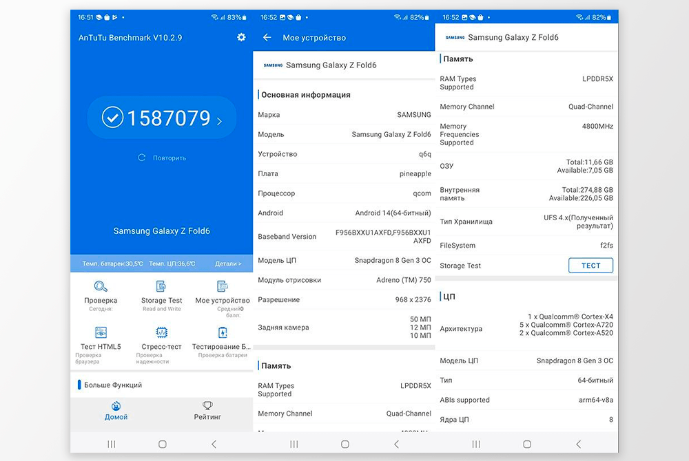Tap the Wi-Fi status icon on right screen
The image size is (689, 461).
579,17
